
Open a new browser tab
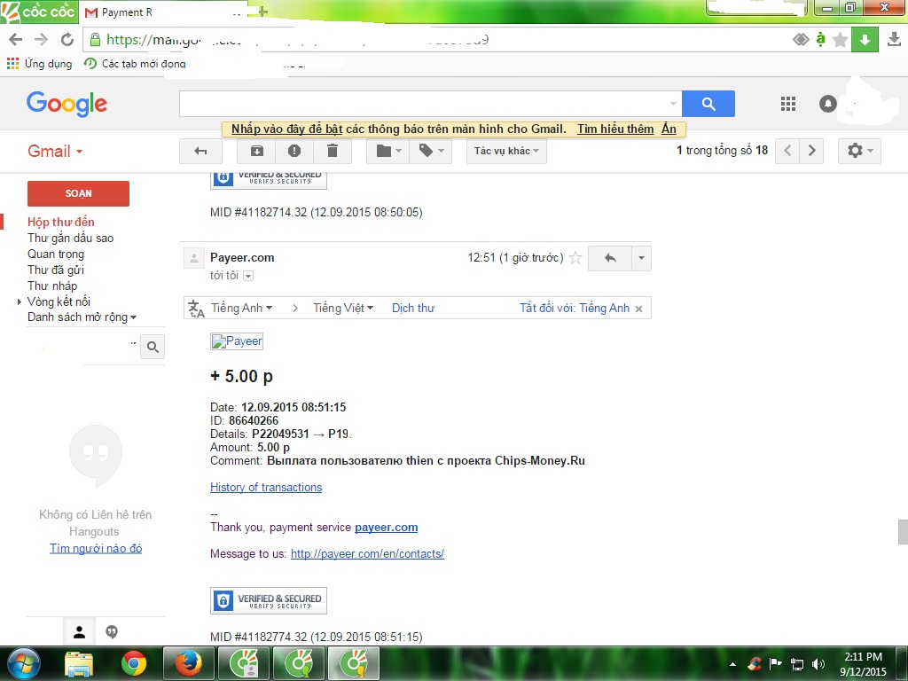[262, 11]
